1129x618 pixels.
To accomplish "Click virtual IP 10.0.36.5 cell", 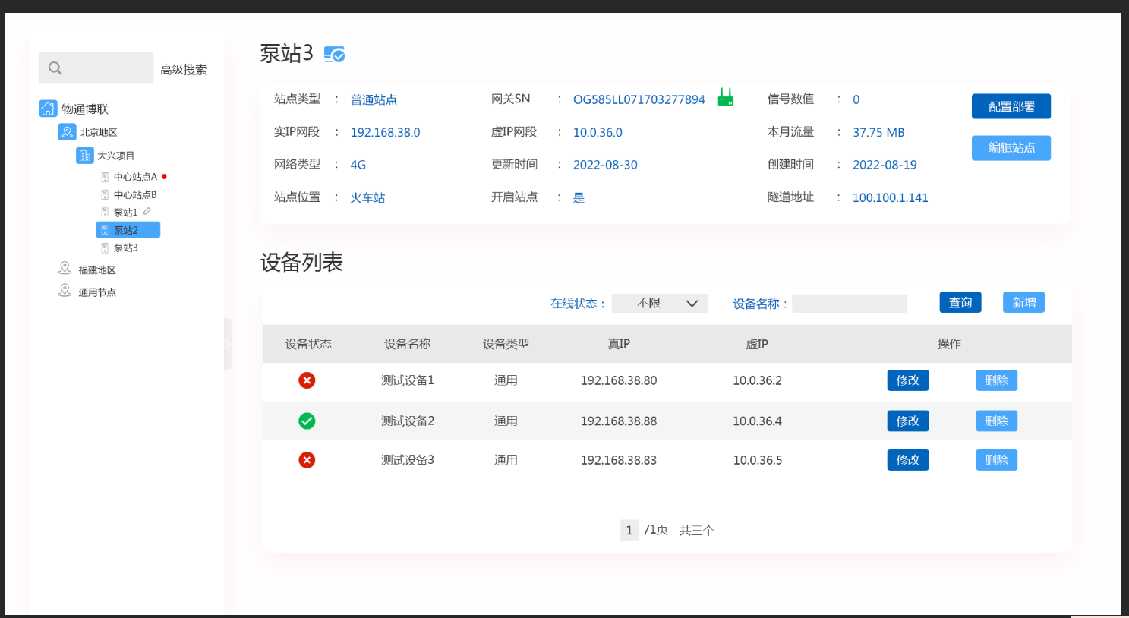I will 757,460.
